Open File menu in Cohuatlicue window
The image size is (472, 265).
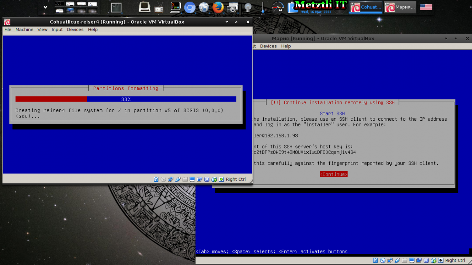click(x=8, y=29)
